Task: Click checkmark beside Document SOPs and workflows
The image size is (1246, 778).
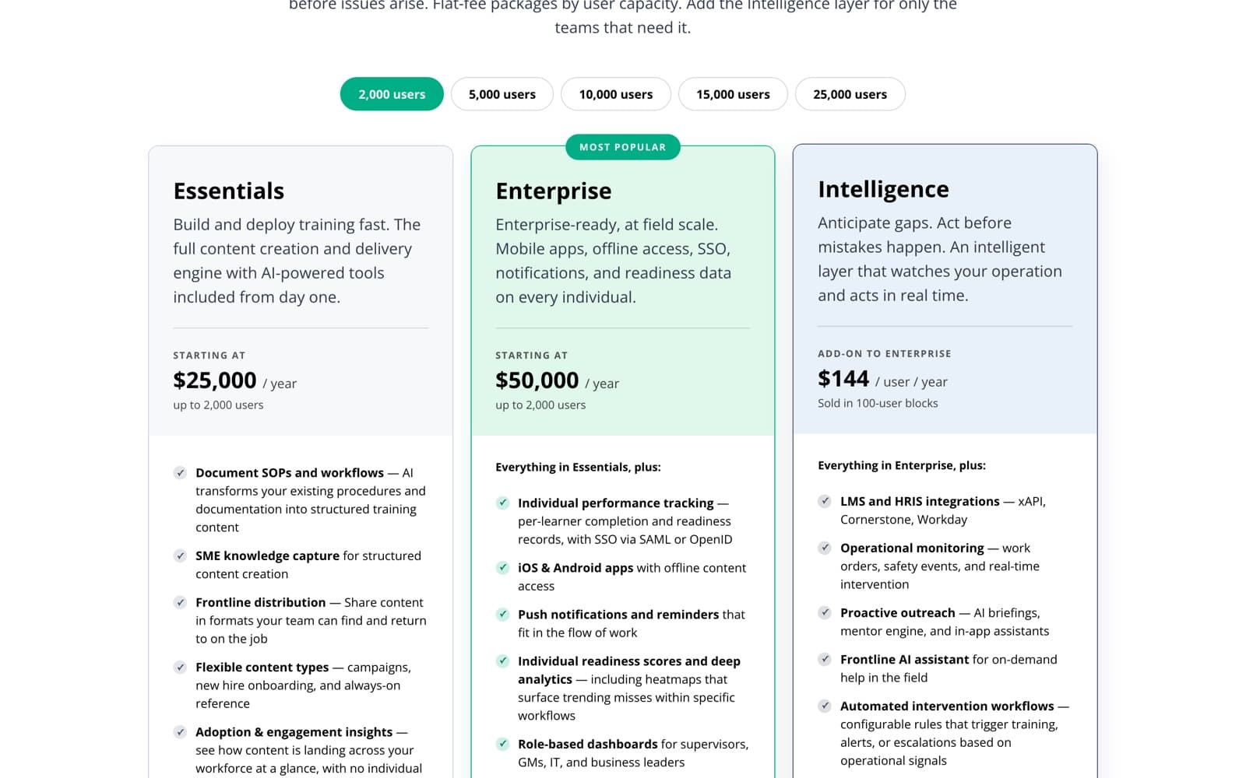Action: 180,473
